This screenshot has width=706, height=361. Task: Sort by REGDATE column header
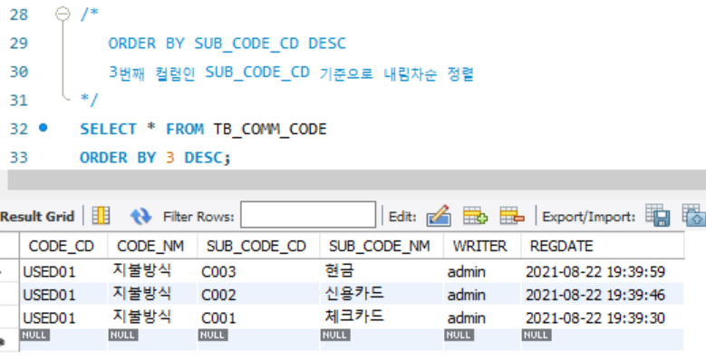(x=602, y=246)
